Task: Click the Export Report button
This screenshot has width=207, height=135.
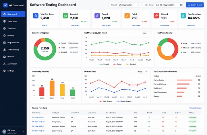Action: [x=195, y=5]
